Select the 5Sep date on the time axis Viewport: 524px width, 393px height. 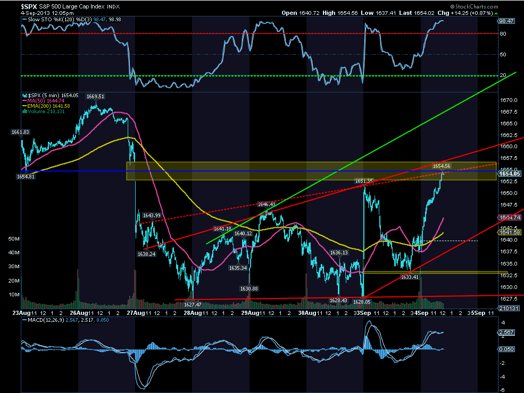pos(478,313)
